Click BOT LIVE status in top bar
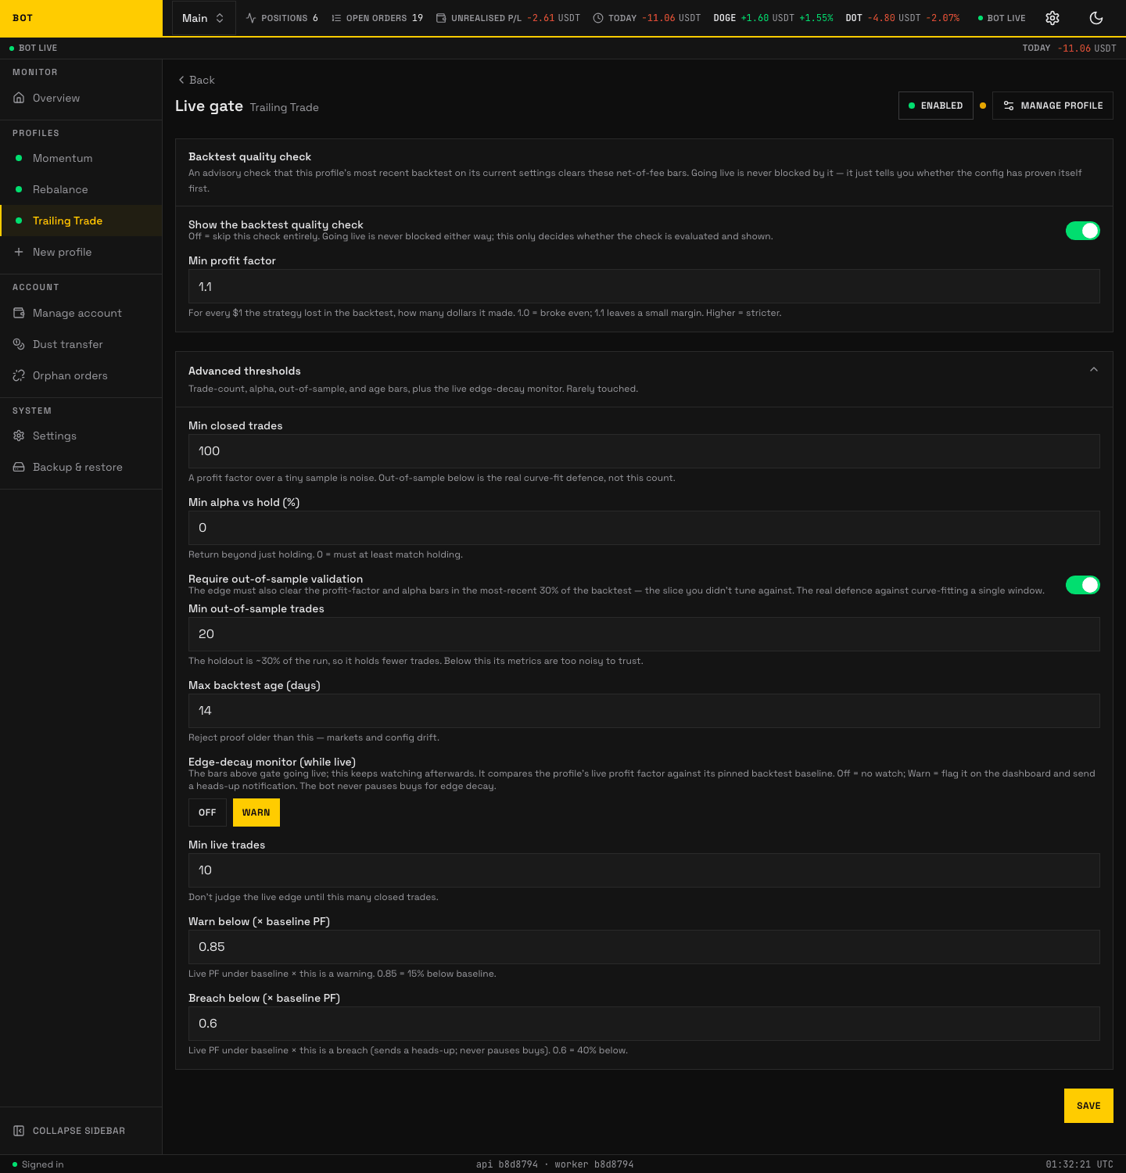 click(1002, 18)
